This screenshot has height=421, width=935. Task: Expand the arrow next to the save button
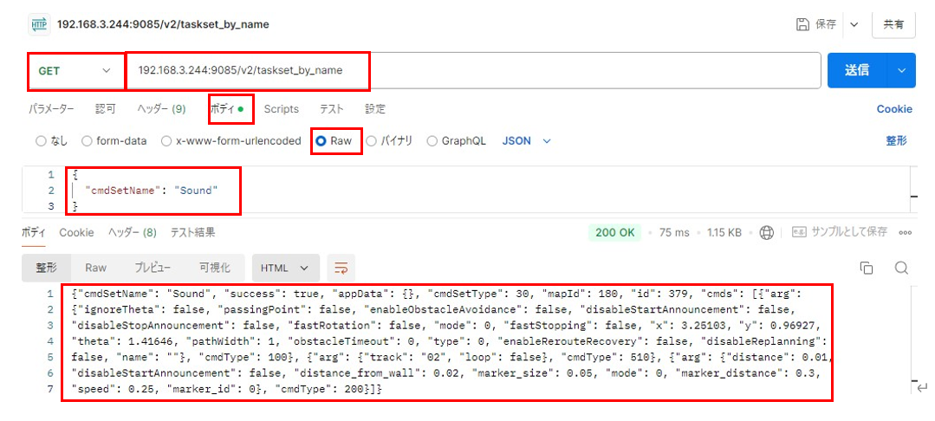[x=856, y=25]
